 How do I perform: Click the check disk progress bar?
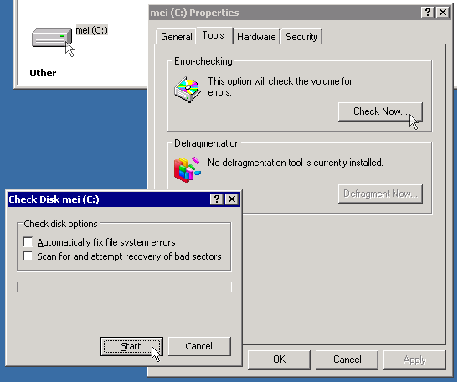(x=124, y=287)
